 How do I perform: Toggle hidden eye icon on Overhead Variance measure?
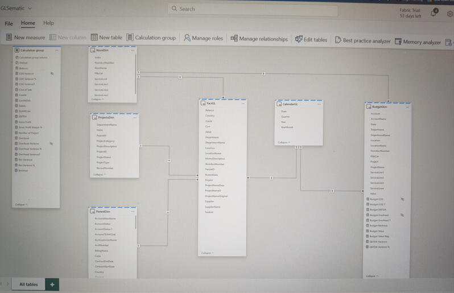point(52,143)
